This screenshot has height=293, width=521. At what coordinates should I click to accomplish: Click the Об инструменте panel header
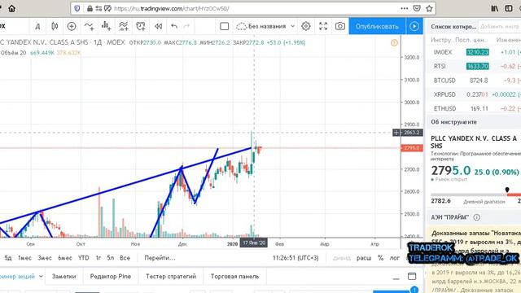coord(454,122)
